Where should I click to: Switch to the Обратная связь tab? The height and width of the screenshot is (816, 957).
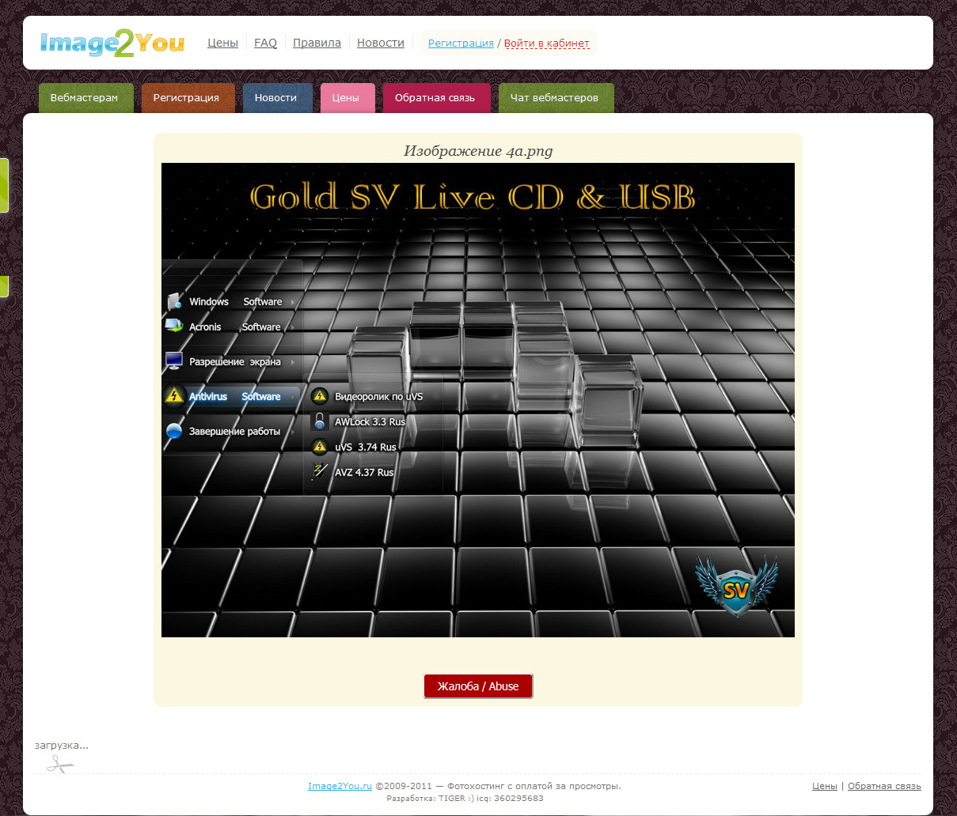[436, 98]
